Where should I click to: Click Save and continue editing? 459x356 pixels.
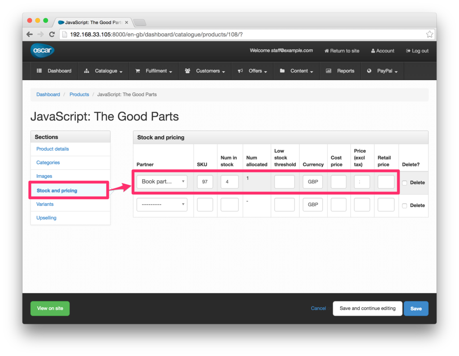[368, 308]
